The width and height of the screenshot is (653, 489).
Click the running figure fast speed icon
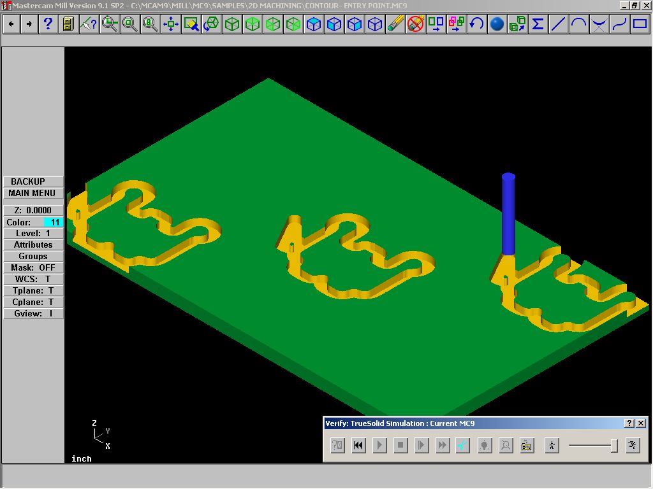point(633,445)
